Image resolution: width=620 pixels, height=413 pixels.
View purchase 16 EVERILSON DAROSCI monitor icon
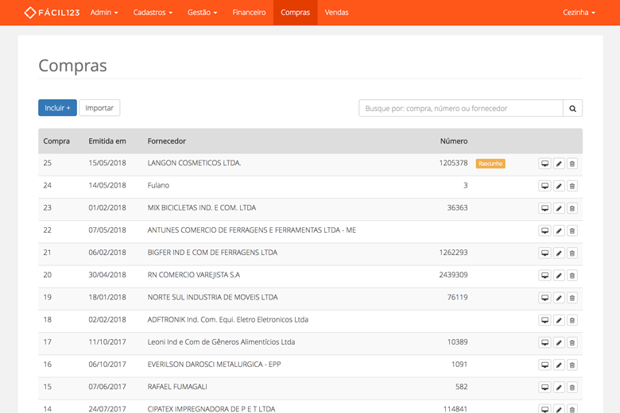[x=544, y=365]
